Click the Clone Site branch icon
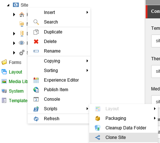Screen dimensions: 160x143 (98, 137)
